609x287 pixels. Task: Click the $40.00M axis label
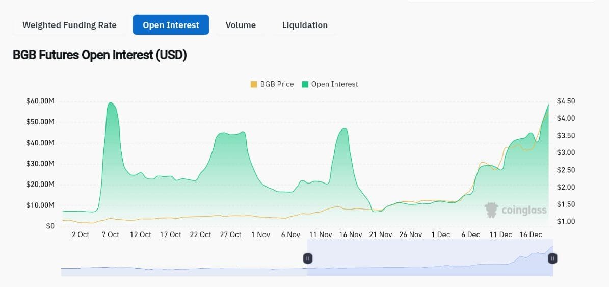(x=40, y=143)
